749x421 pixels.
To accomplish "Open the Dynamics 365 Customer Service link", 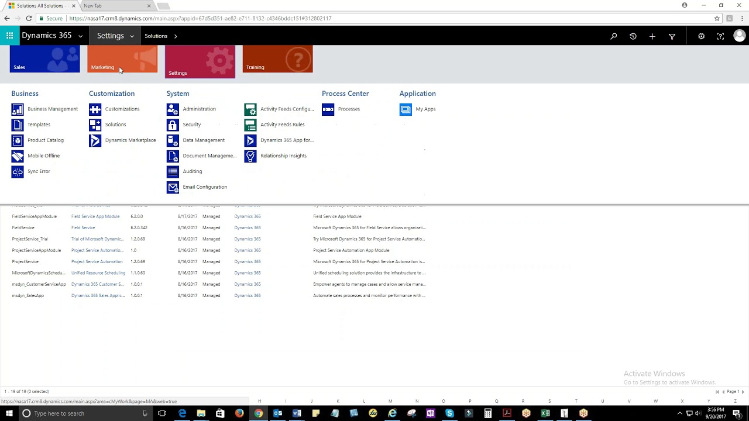I will [98, 284].
